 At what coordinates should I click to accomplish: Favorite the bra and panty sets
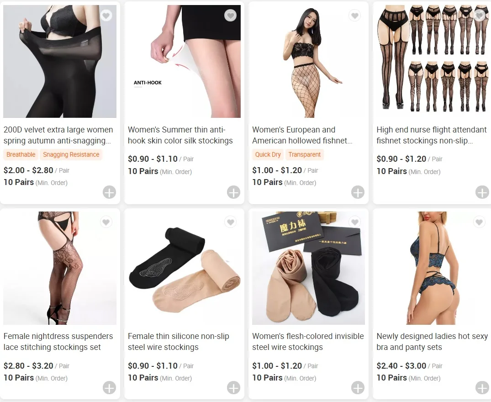479,222
